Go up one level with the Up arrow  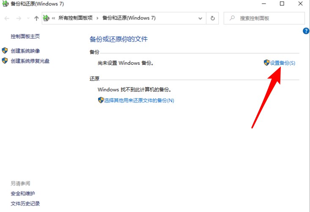(x=36, y=18)
